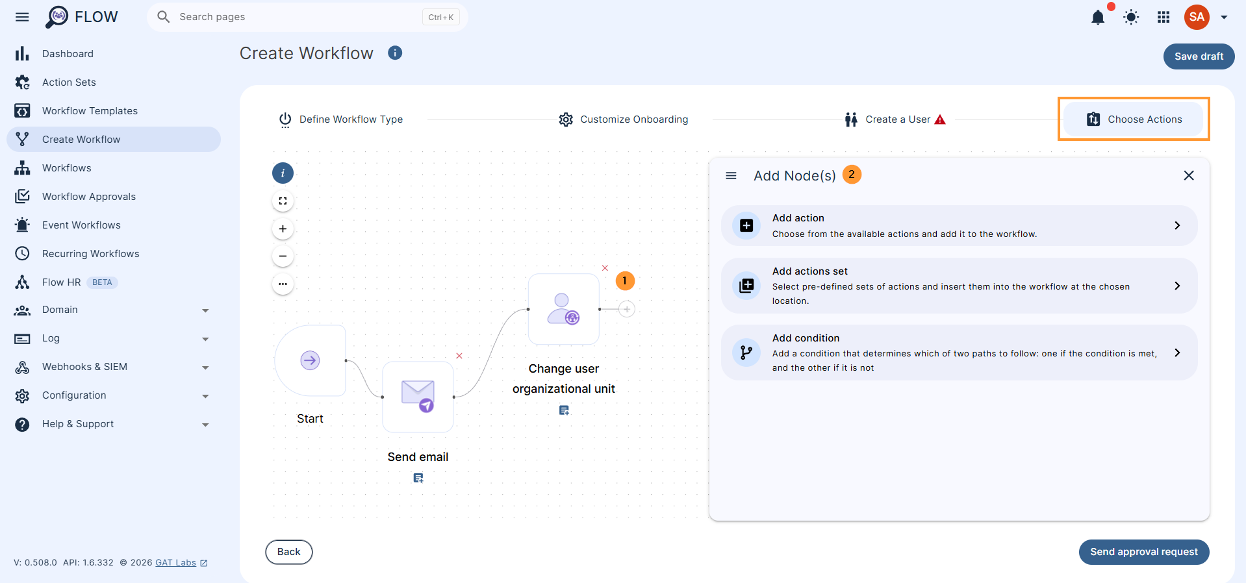Click the Create a User warning triangle
This screenshot has height=583, width=1246.
940,119
